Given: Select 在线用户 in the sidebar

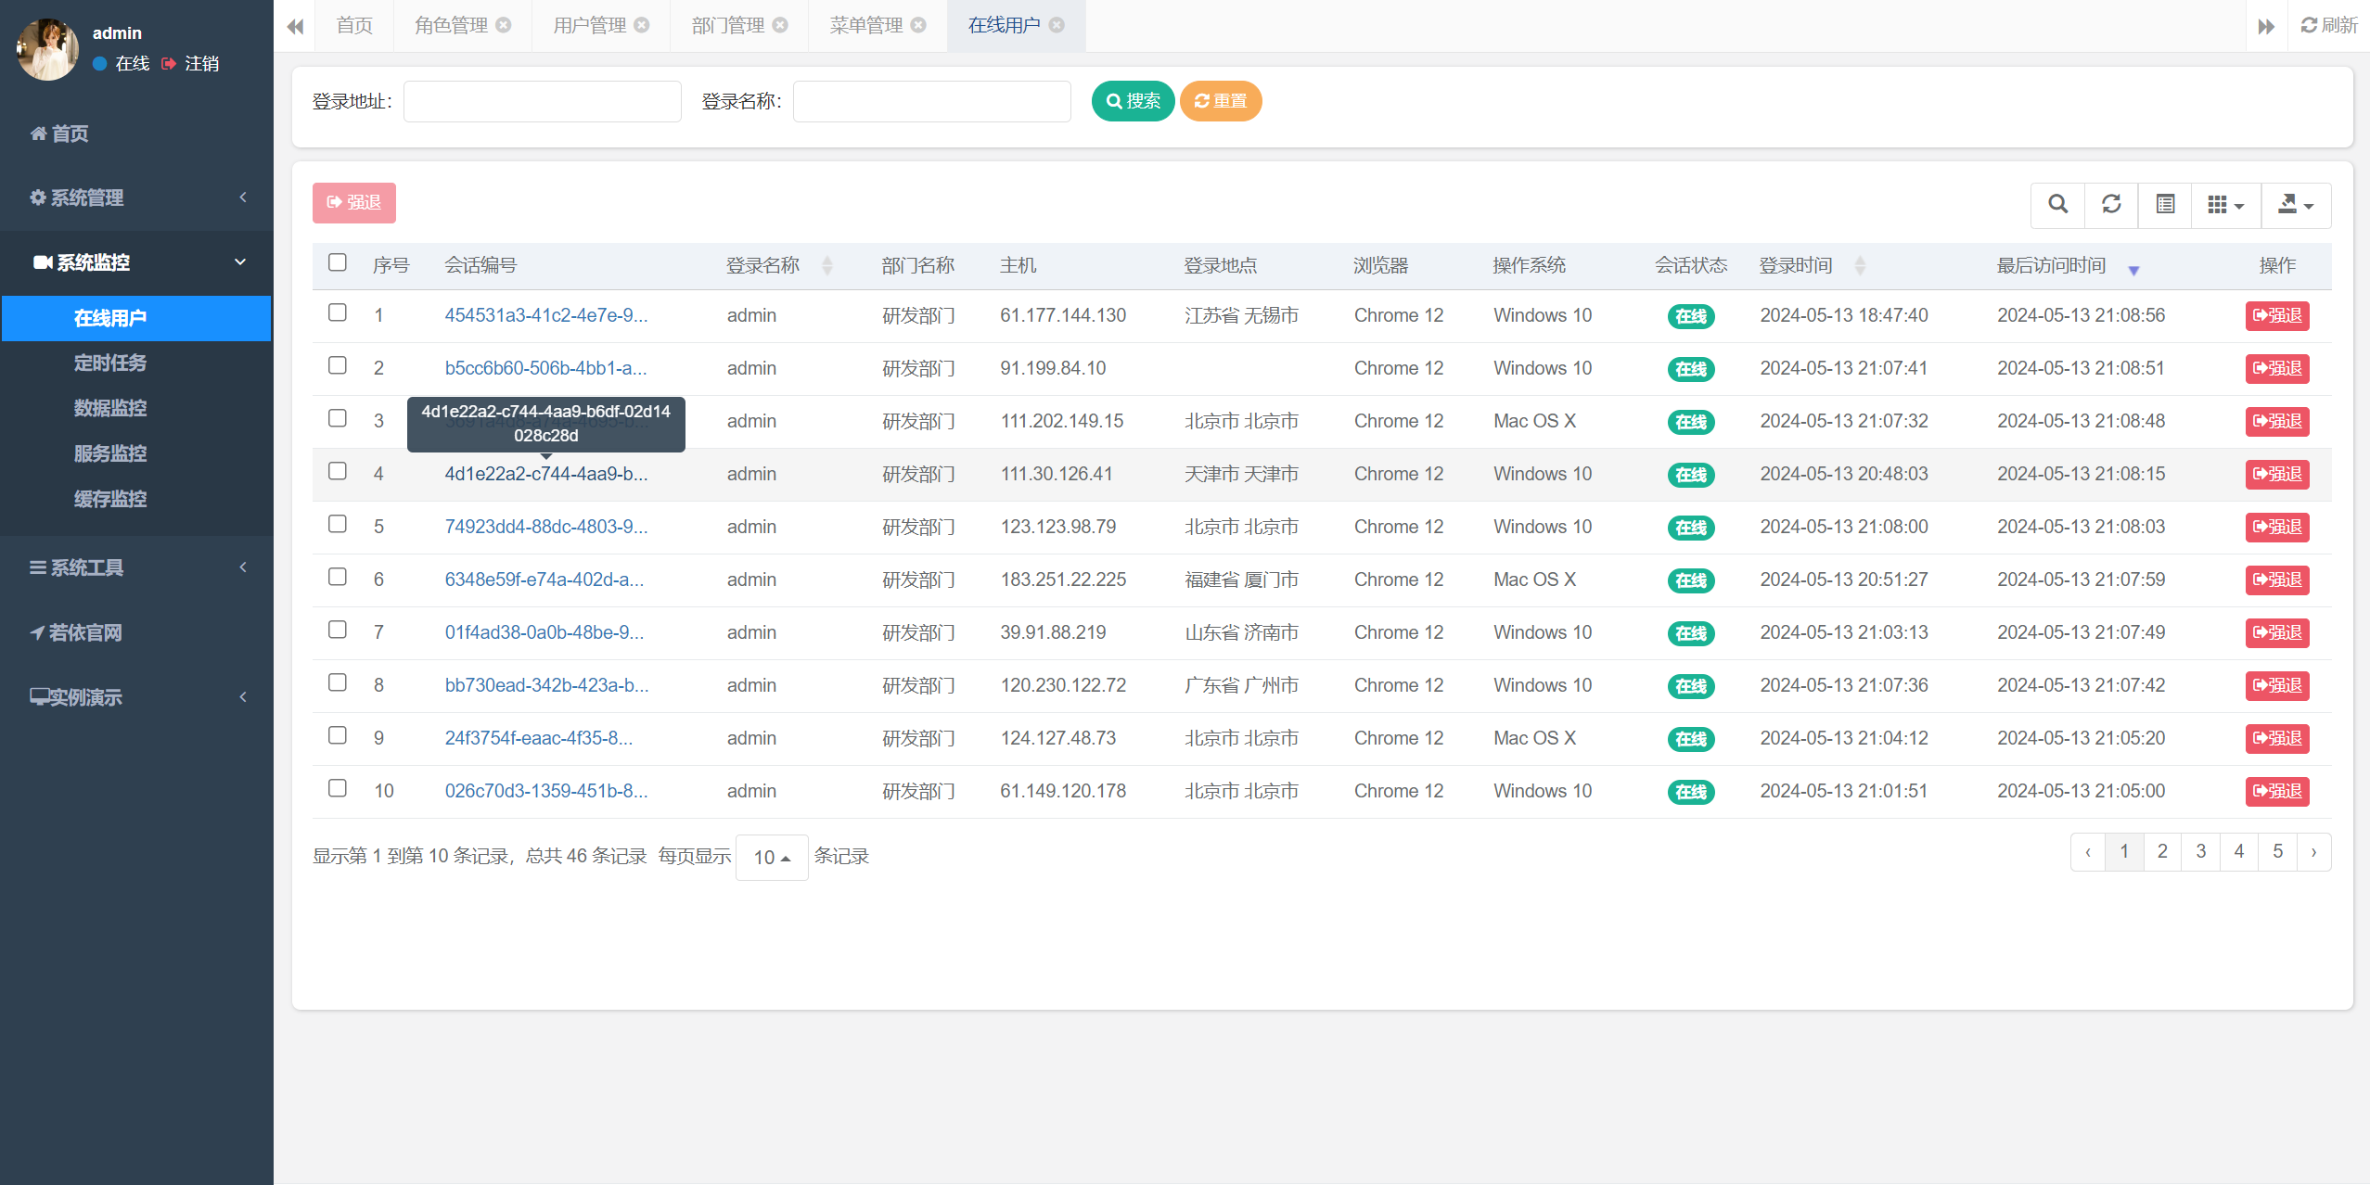Looking at the screenshot, I should [x=136, y=319].
